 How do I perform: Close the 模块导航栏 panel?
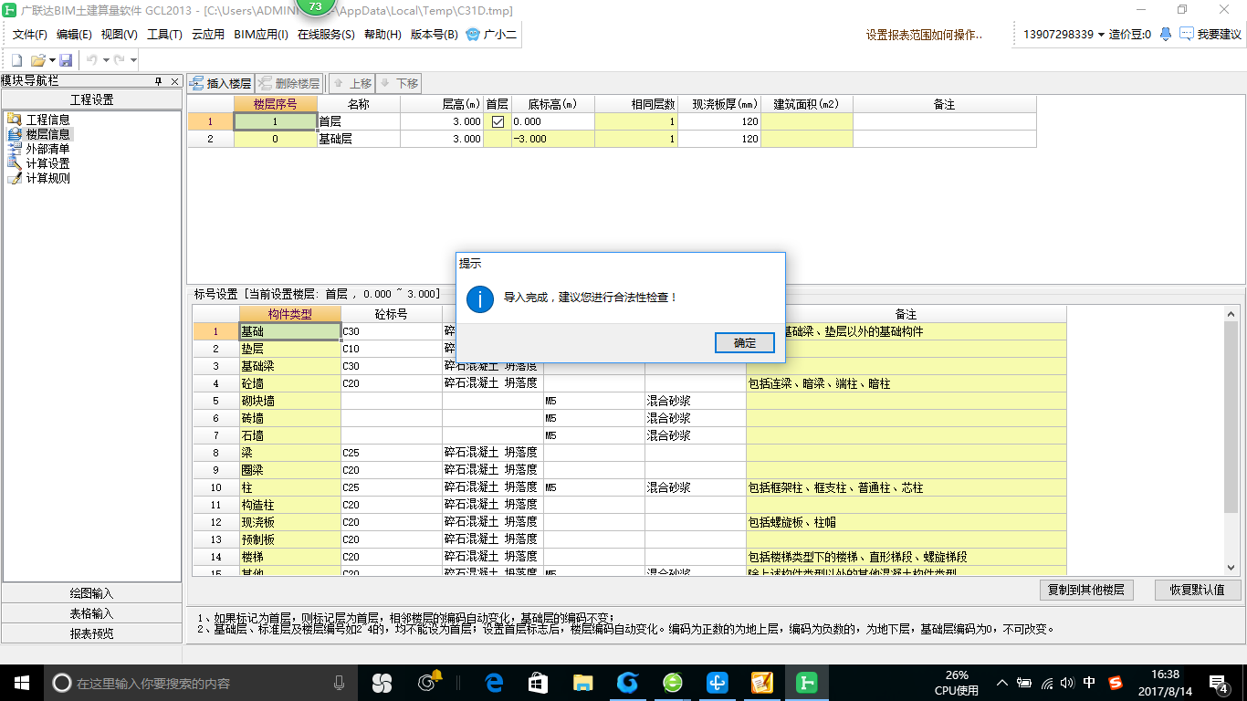tap(175, 81)
